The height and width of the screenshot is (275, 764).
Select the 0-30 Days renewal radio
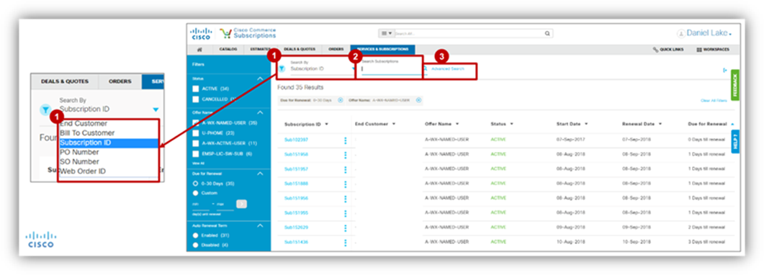pos(195,184)
